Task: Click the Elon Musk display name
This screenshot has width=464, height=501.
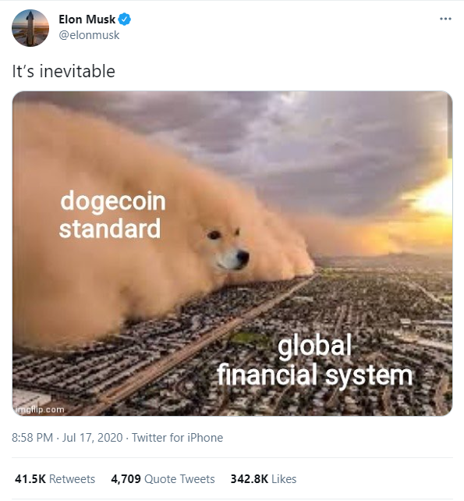Action: coord(87,20)
